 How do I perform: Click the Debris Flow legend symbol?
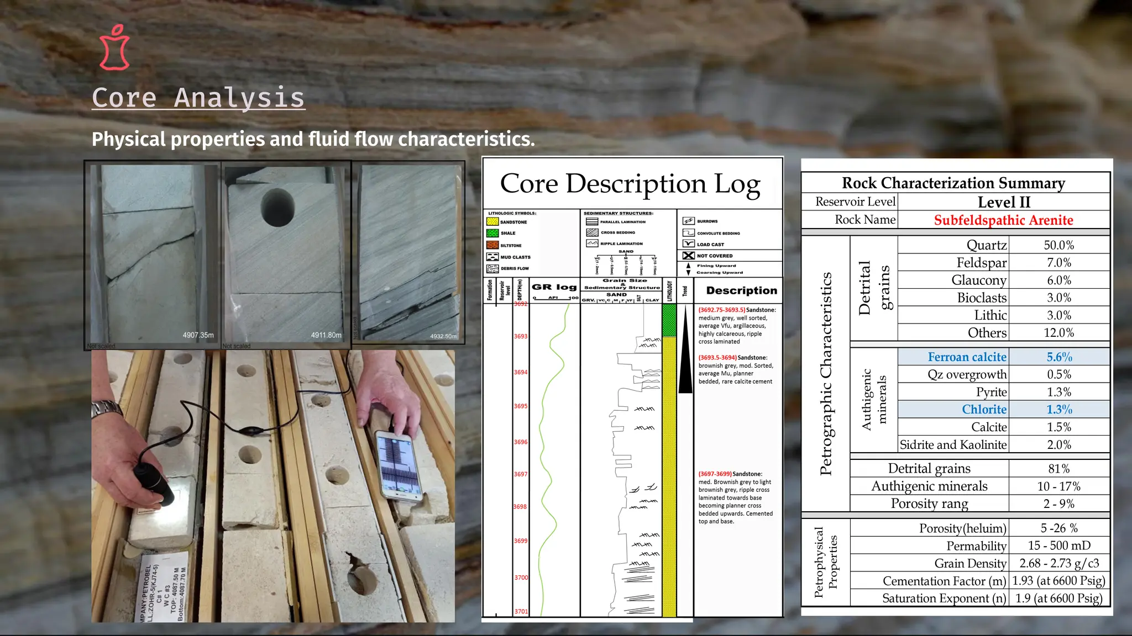(492, 269)
